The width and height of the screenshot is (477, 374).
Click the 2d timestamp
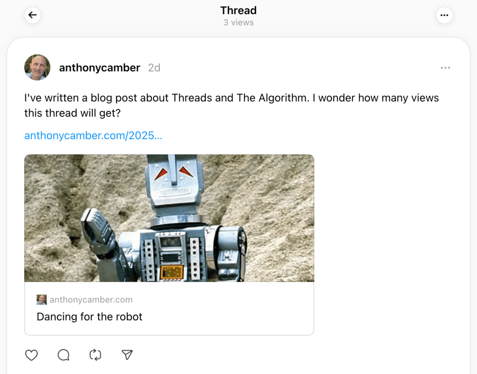[x=154, y=68]
